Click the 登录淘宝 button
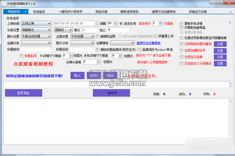This screenshot has height=156, width=235. [x=23, y=93]
